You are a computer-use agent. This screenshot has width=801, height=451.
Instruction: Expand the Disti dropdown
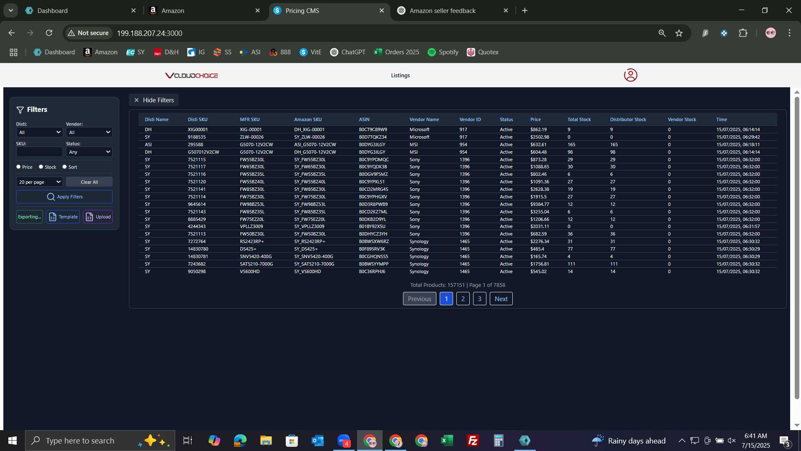pyautogui.click(x=39, y=132)
